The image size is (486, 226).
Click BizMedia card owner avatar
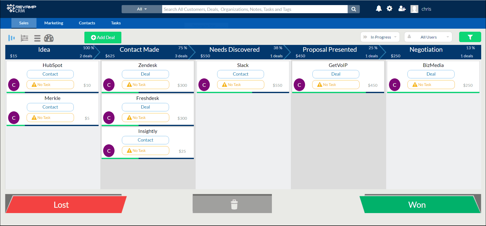pos(395,85)
